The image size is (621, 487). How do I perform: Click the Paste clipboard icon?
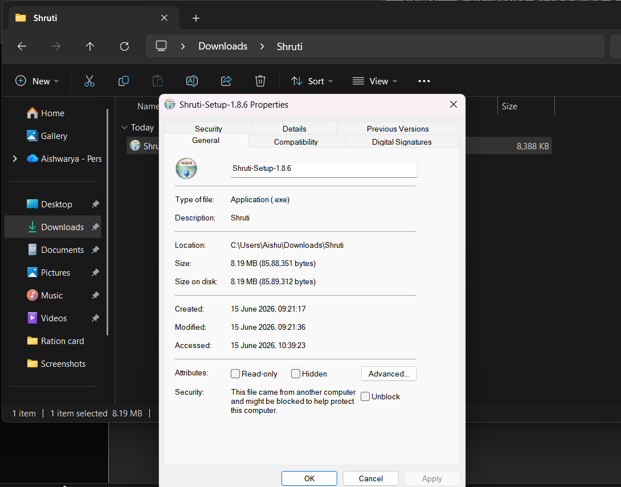pos(158,81)
